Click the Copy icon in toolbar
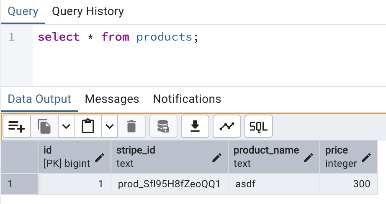This screenshot has height=204, width=386. [44, 126]
